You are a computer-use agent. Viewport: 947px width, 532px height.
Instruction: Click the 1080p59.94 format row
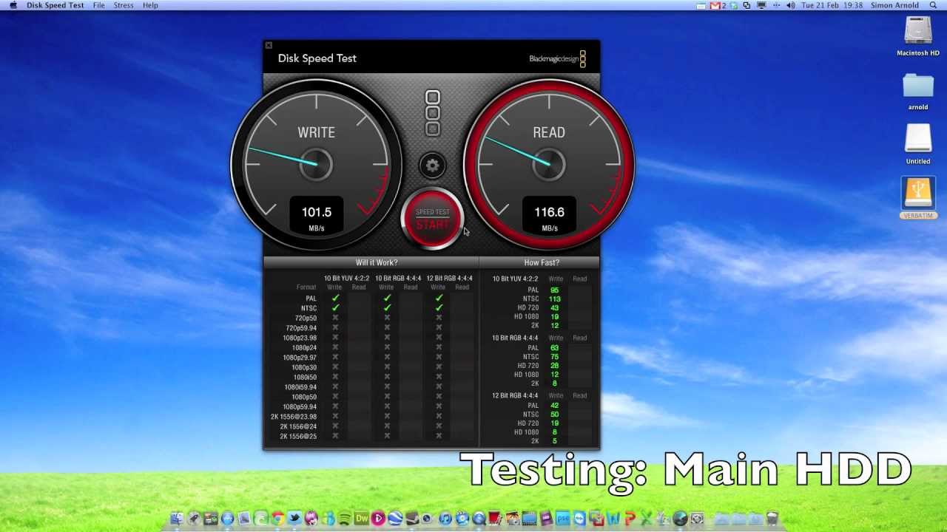tap(370, 407)
